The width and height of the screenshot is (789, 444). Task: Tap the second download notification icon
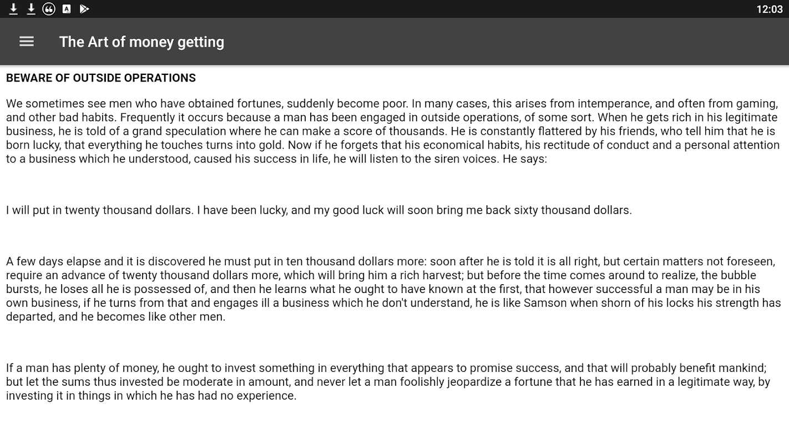click(31, 9)
